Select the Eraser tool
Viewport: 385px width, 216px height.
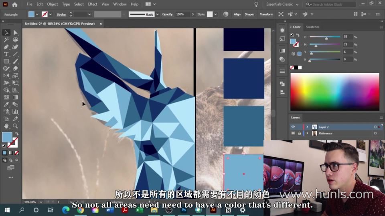tap(15, 68)
